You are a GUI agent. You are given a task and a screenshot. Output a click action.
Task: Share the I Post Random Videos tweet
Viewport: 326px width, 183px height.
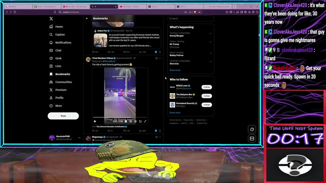pos(160,131)
